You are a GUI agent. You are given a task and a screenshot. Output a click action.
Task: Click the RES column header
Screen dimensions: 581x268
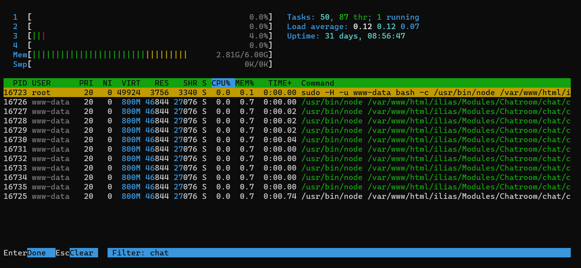pos(161,83)
